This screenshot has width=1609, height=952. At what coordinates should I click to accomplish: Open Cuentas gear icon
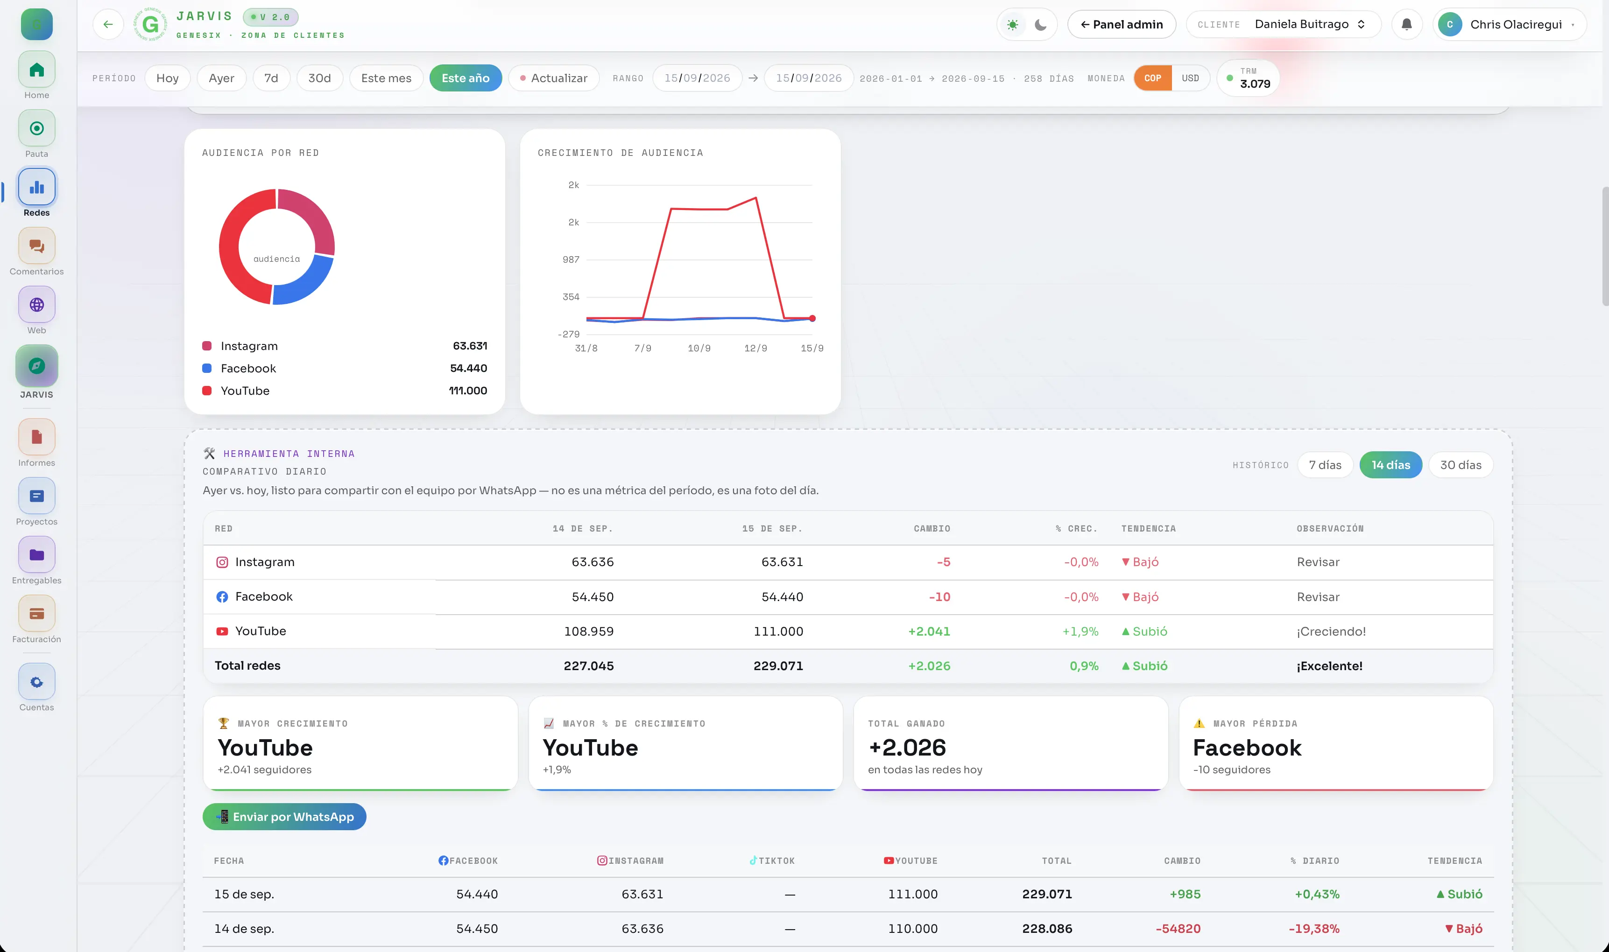click(x=36, y=682)
